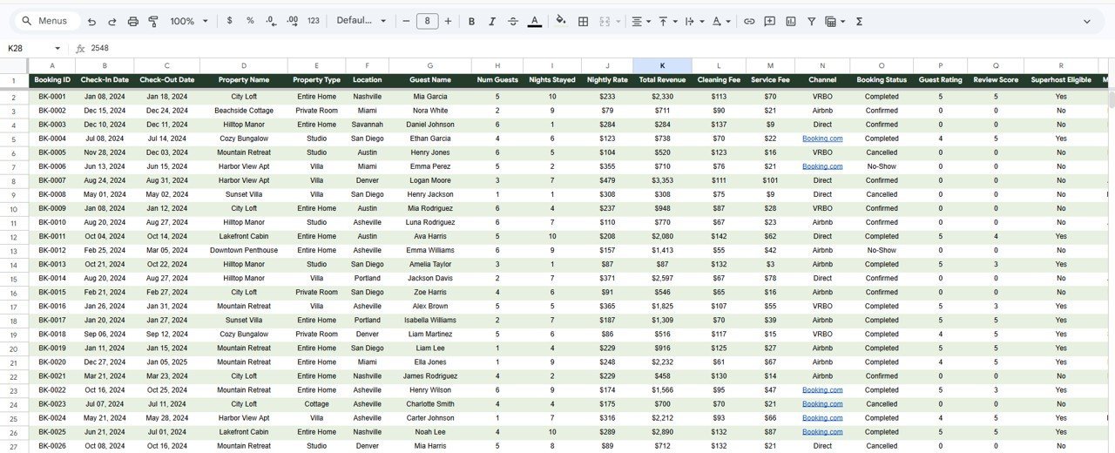This screenshot has width=1115, height=453.
Task: Print the spreadsheet via printer icon
Action: pyautogui.click(x=133, y=21)
